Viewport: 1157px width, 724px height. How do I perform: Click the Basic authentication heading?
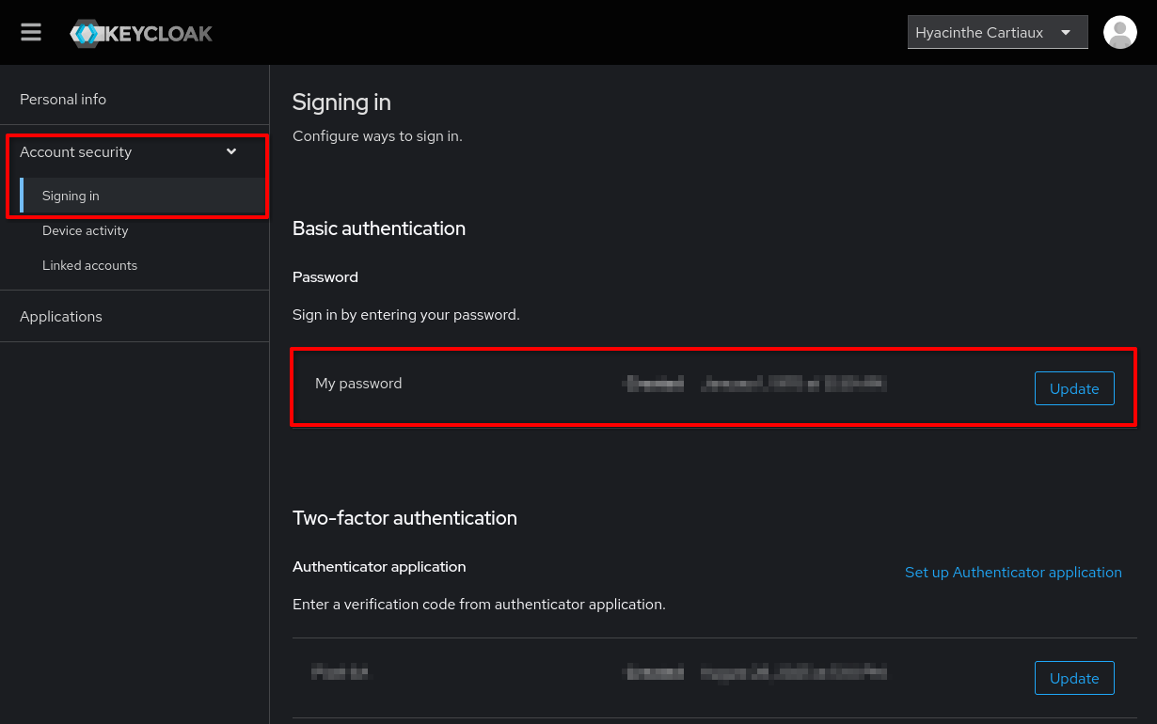(379, 228)
